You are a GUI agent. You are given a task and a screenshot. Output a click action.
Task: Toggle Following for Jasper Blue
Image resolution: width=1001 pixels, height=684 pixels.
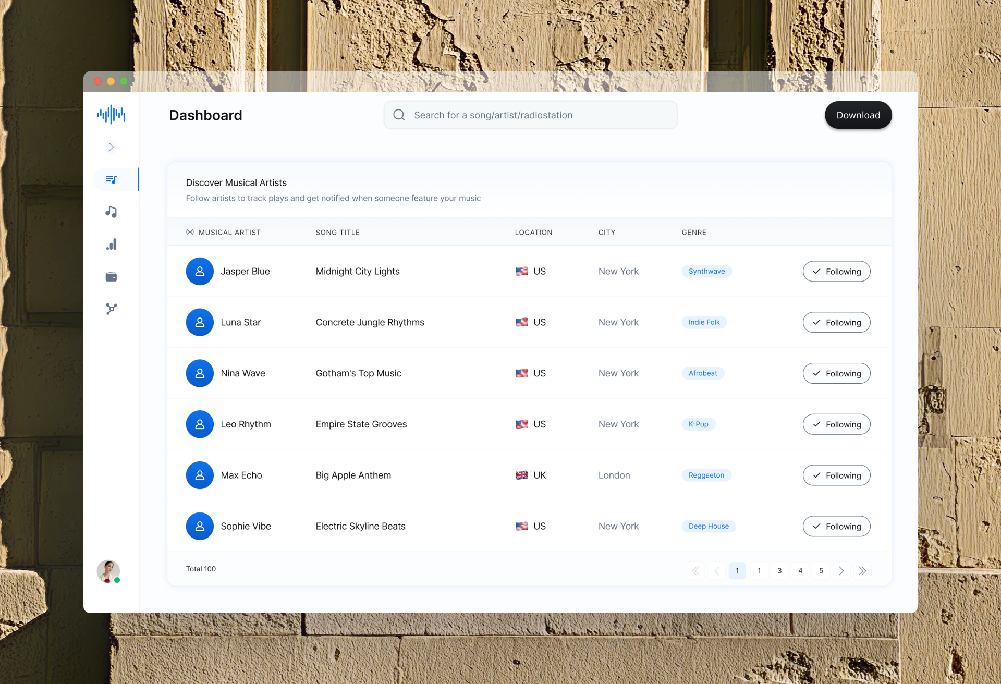[x=836, y=272]
